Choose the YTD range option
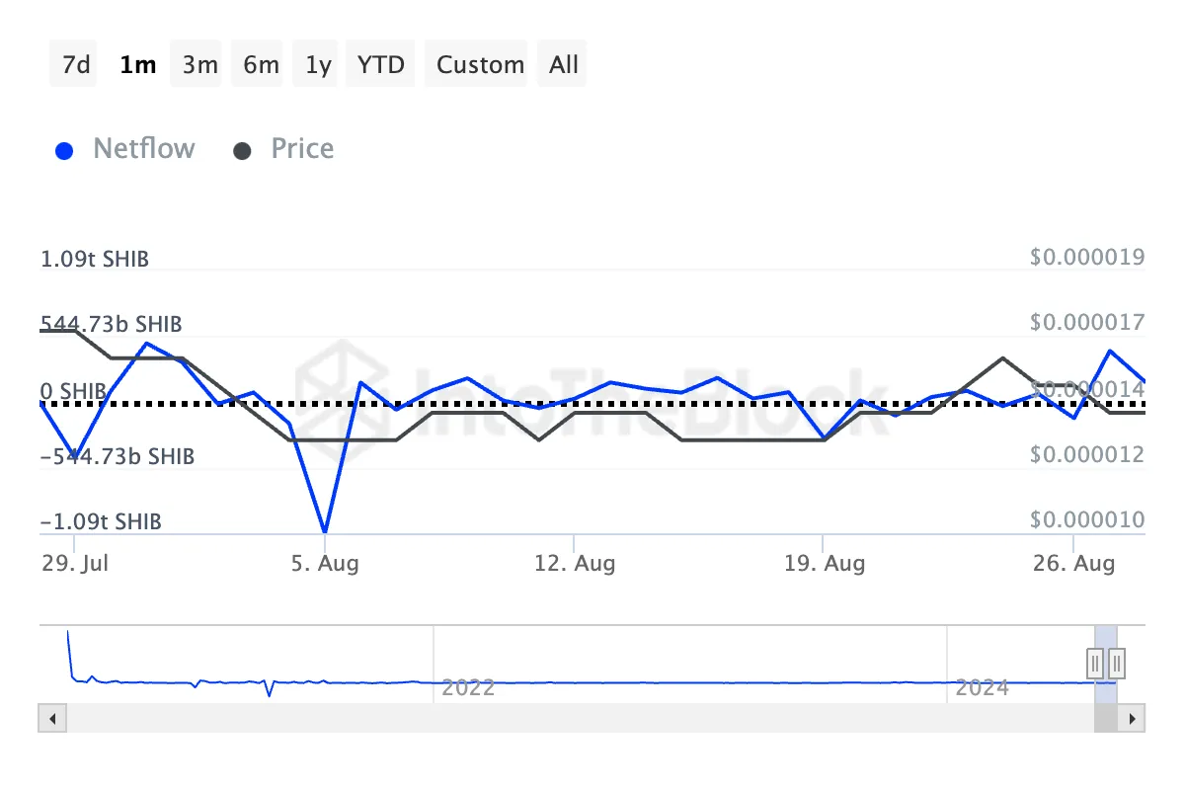Viewport: 1185px width, 790px height. click(x=381, y=65)
